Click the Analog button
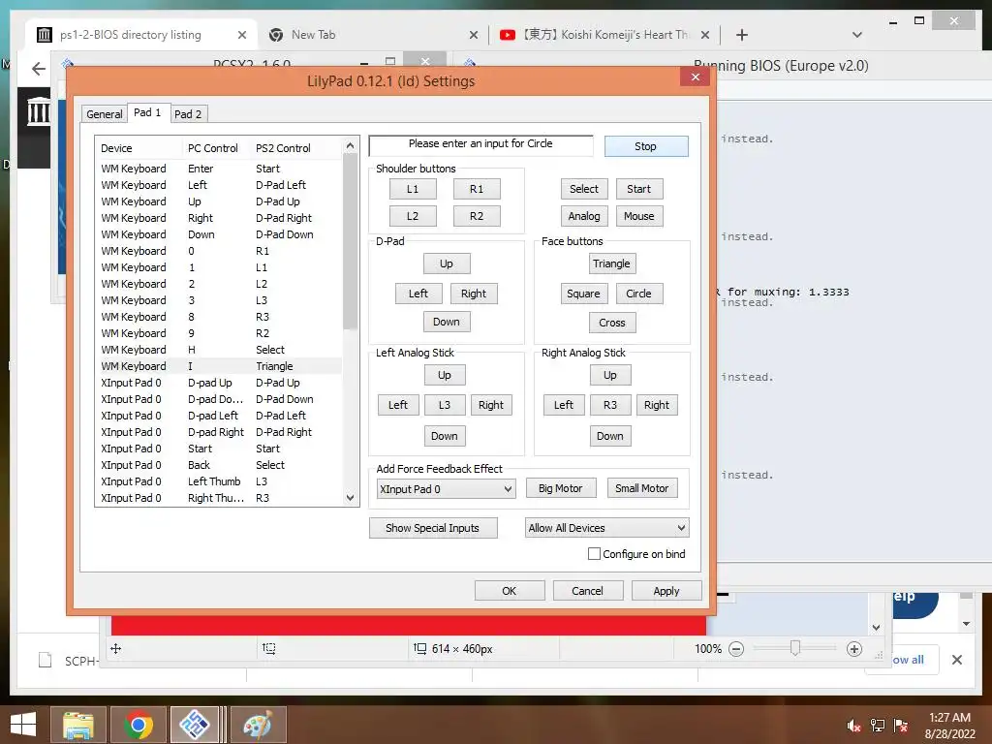 (583, 216)
